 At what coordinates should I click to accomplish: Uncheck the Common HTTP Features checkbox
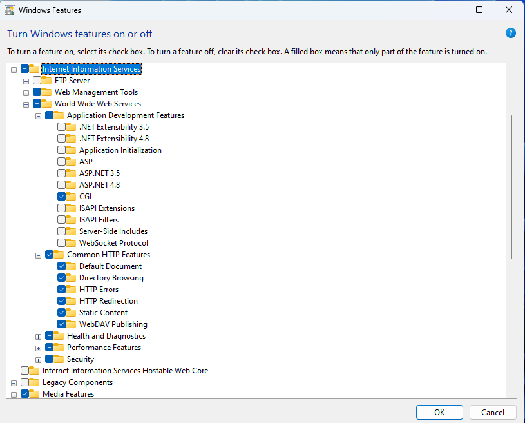(49, 255)
